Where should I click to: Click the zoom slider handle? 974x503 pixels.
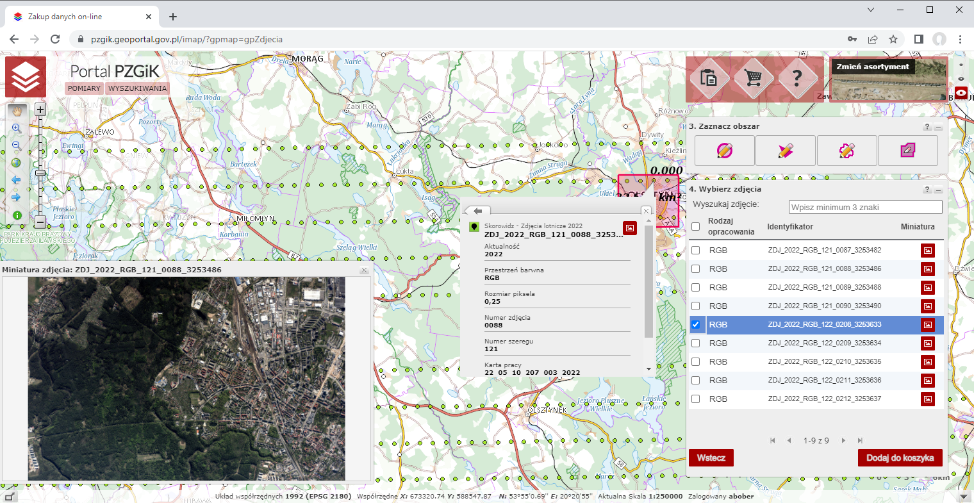pos(40,173)
